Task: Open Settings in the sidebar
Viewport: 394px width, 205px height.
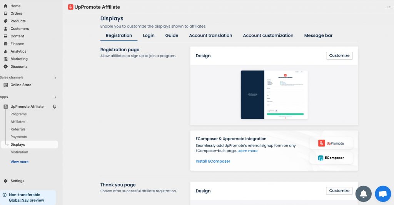Action: click(x=17, y=181)
